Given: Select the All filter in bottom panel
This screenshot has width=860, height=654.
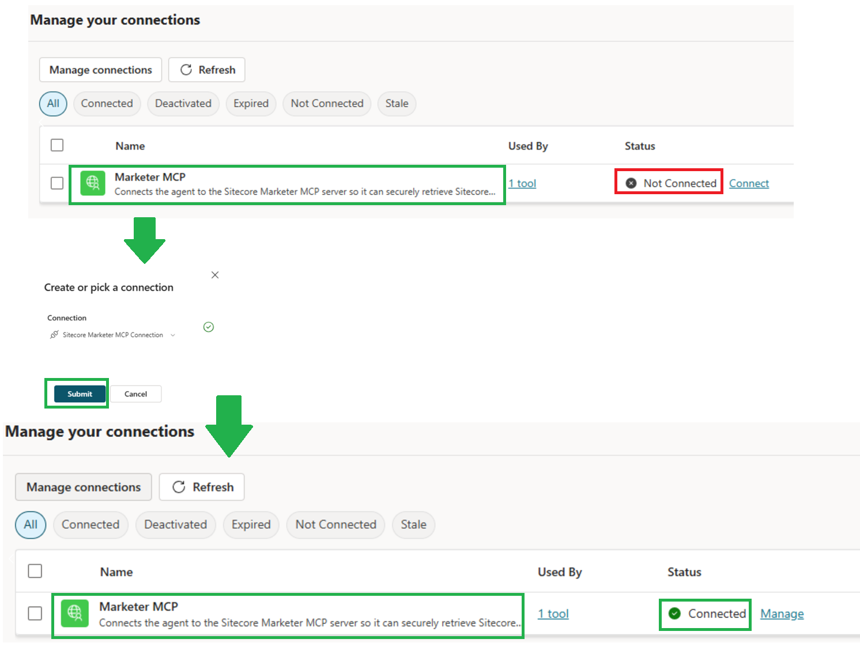Looking at the screenshot, I should coord(31,525).
